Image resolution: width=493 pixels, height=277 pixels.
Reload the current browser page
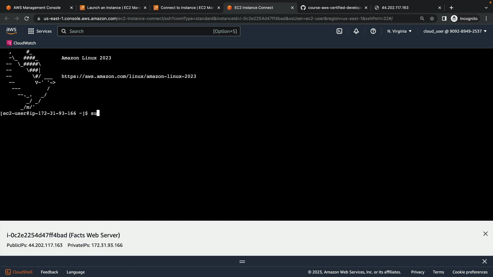(26, 18)
